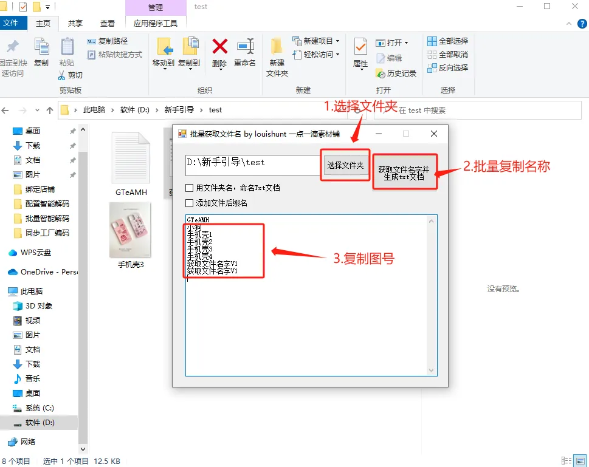Click Pin to Quick access icon
This screenshot has width=589, height=467.
(13, 47)
